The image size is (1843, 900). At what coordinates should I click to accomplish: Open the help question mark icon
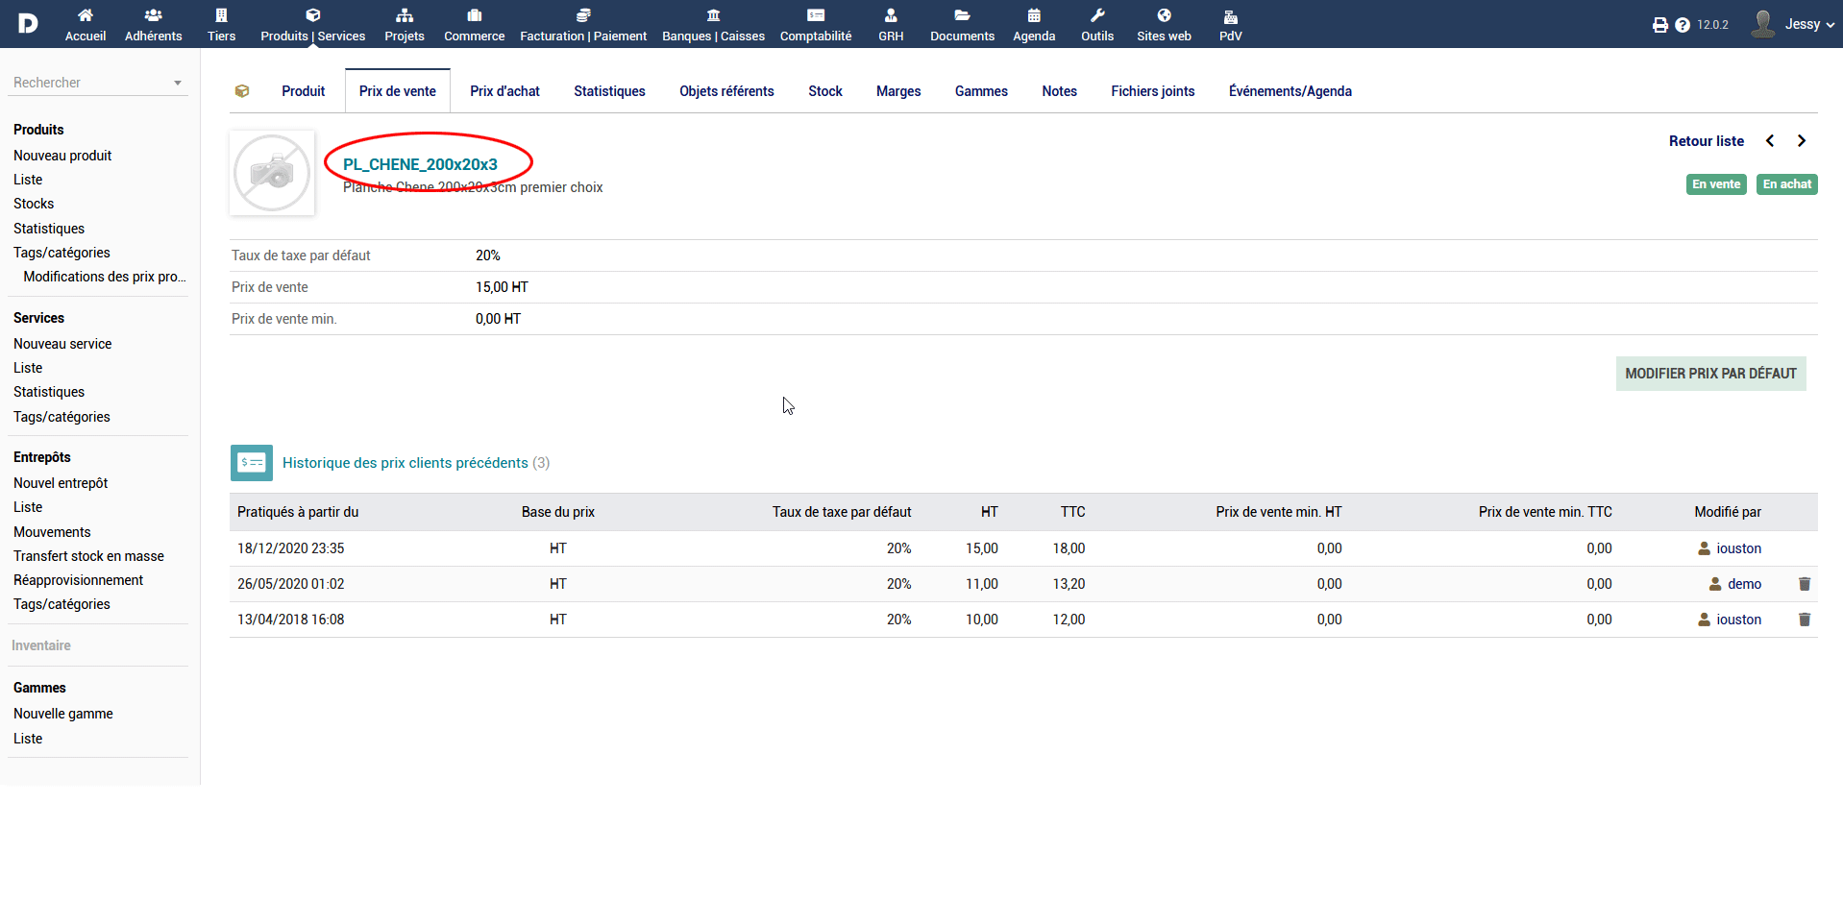click(x=1682, y=25)
